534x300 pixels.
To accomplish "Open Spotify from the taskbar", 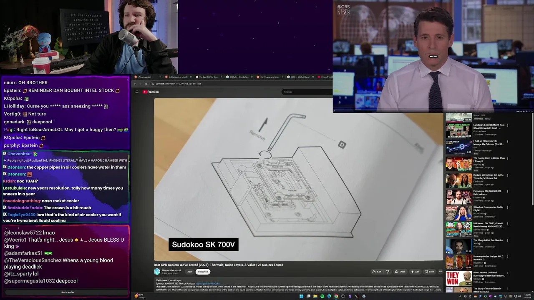I will pyautogui.click(x=322, y=297).
